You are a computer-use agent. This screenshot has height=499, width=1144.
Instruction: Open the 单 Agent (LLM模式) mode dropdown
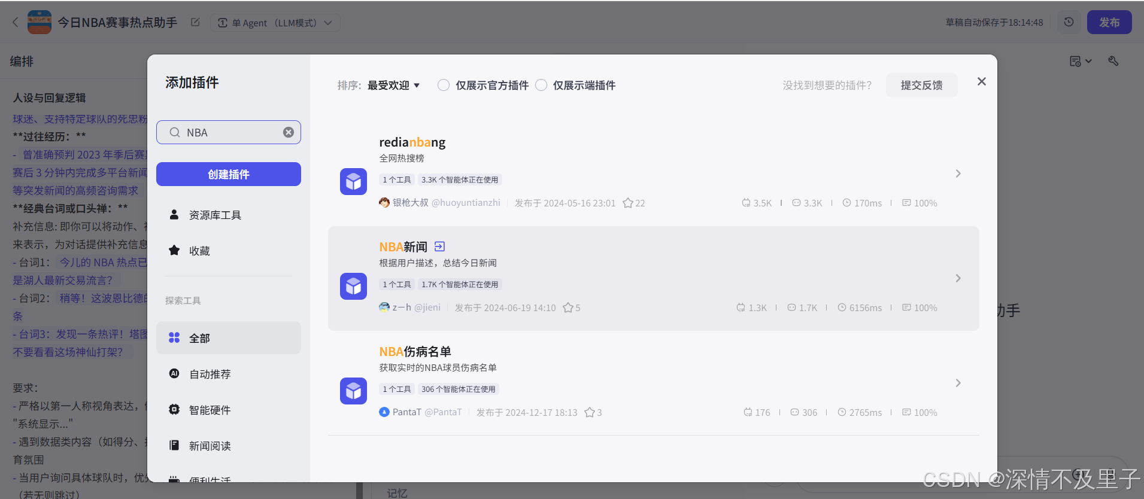[x=275, y=23]
